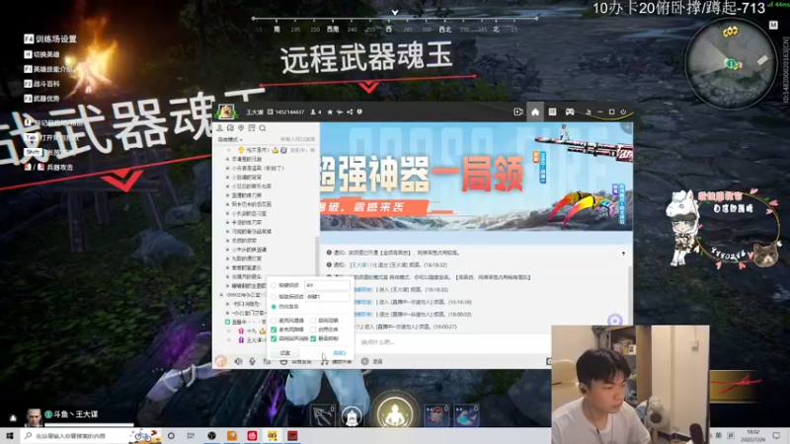The height and width of the screenshot is (444, 790).
Task: Open the yellow YY taskbar app icon
Action: tap(273, 436)
